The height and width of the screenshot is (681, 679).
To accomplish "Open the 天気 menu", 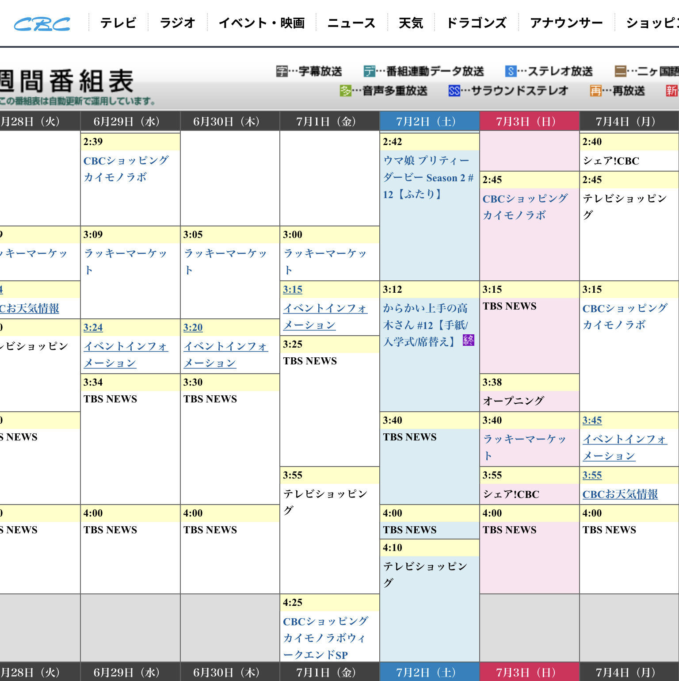I will click(411, 23).
